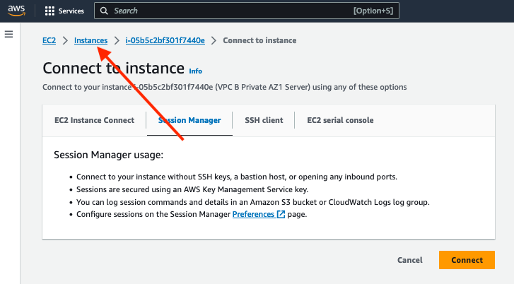Click the 'Connect to instance' breadcrumb text

259,40
